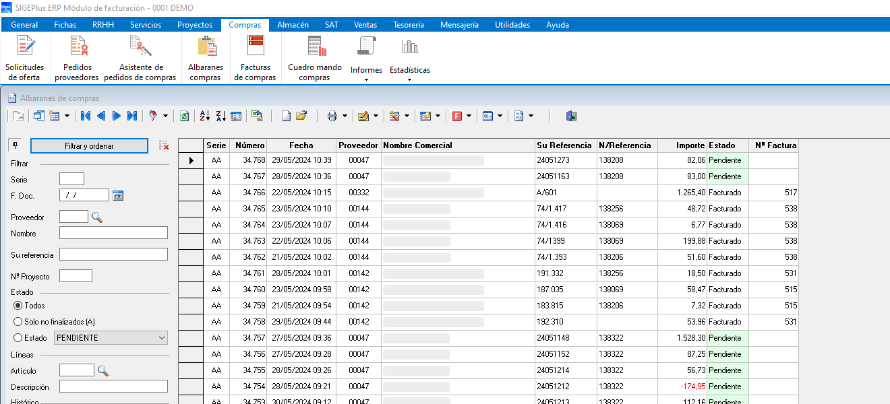Sort ascending A to Z

point(206,116)
